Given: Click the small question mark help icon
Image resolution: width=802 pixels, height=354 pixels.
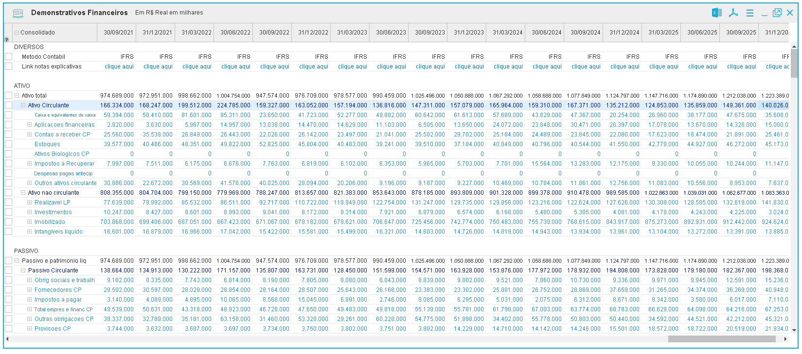Looking at the screenshot, I should coord(6,39).
